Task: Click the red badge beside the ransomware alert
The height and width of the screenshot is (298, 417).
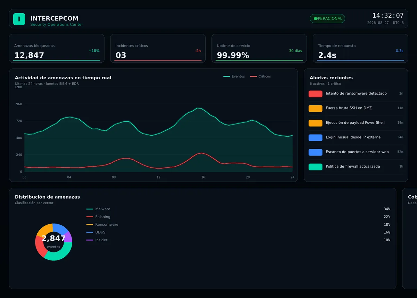Action: [315, 94]
